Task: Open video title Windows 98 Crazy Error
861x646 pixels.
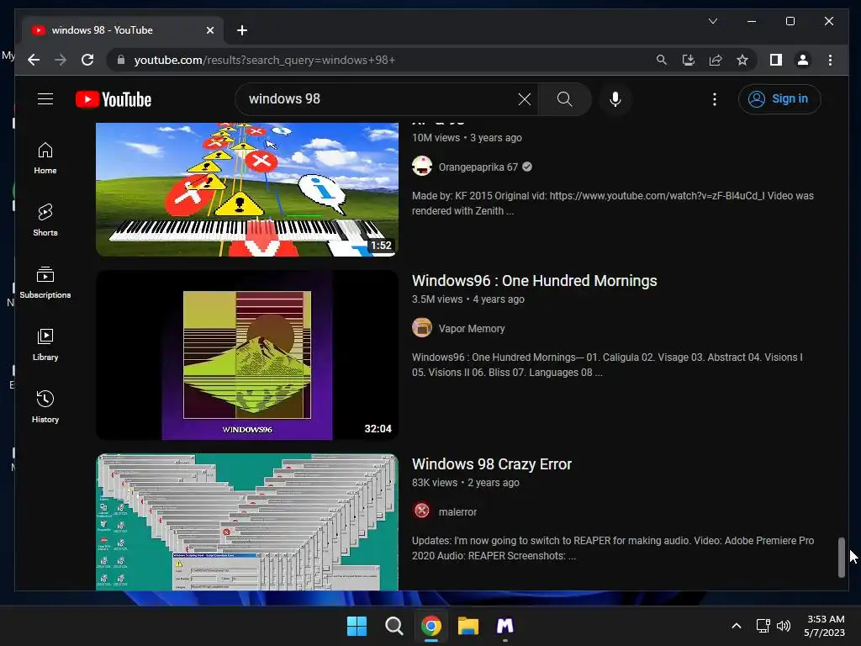Action: point(491,464)
